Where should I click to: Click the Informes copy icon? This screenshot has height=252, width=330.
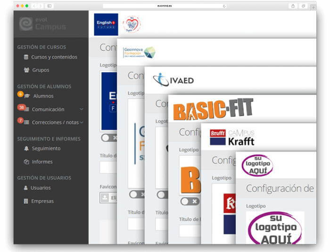click(x=26, y=162)
